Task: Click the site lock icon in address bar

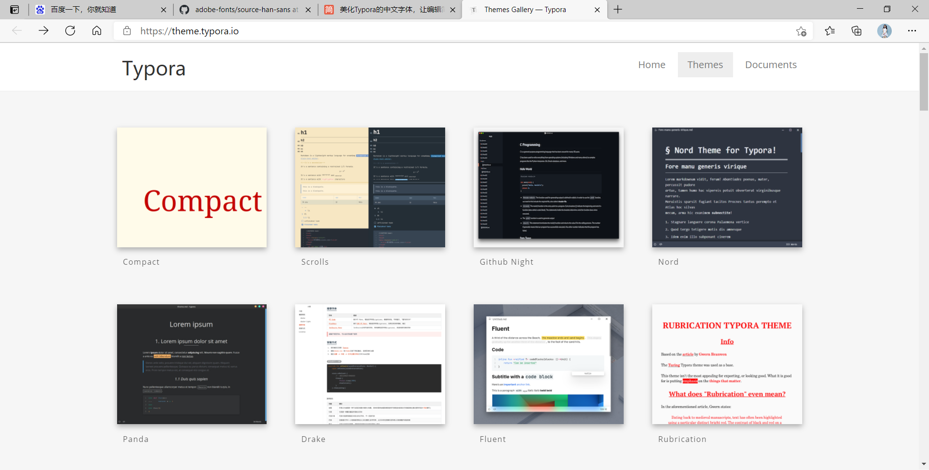Action: click(x=127, y=31)
